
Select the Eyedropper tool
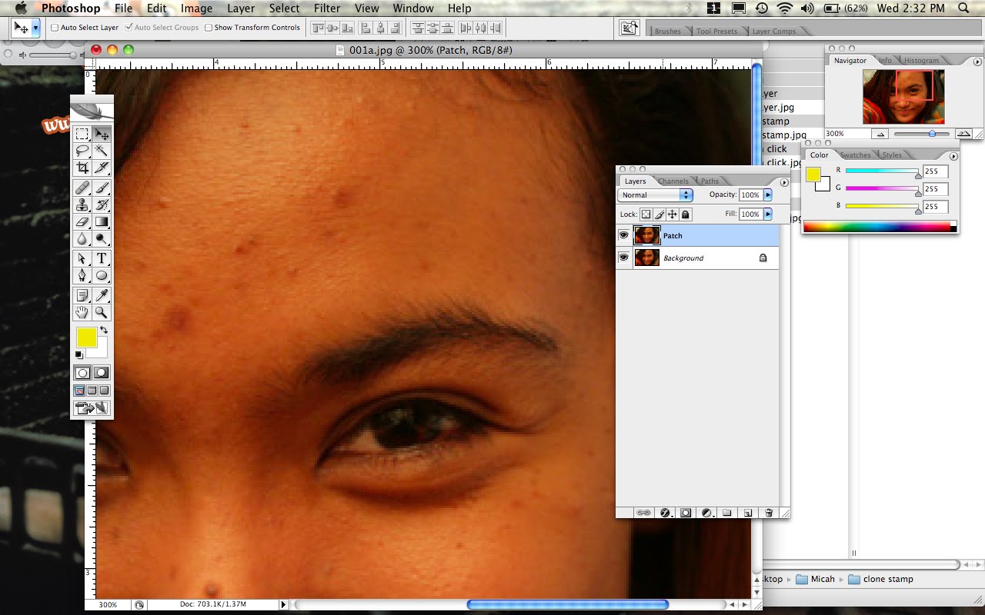click(x=101, y=295)
